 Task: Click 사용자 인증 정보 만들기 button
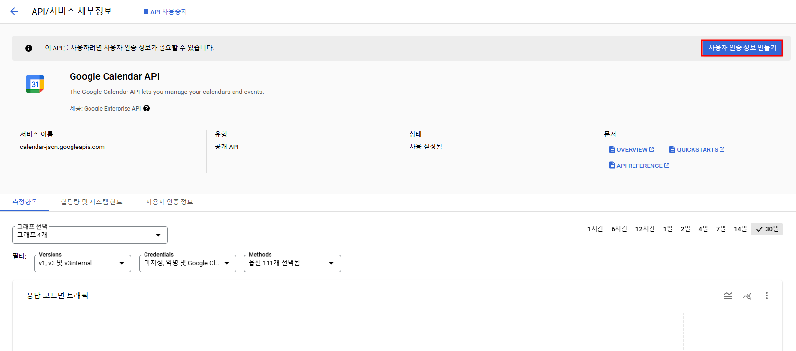(x=742, y=48)
